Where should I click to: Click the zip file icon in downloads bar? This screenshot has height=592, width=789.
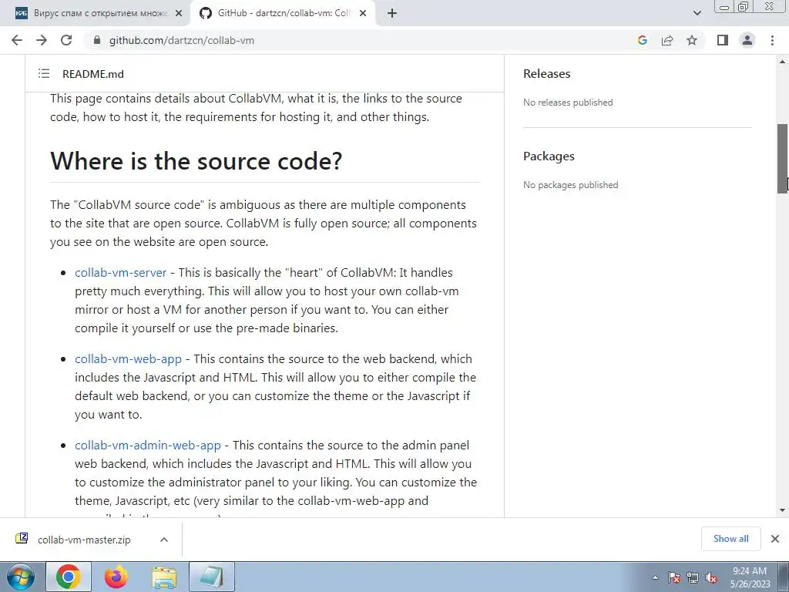[x=22, y=539]
